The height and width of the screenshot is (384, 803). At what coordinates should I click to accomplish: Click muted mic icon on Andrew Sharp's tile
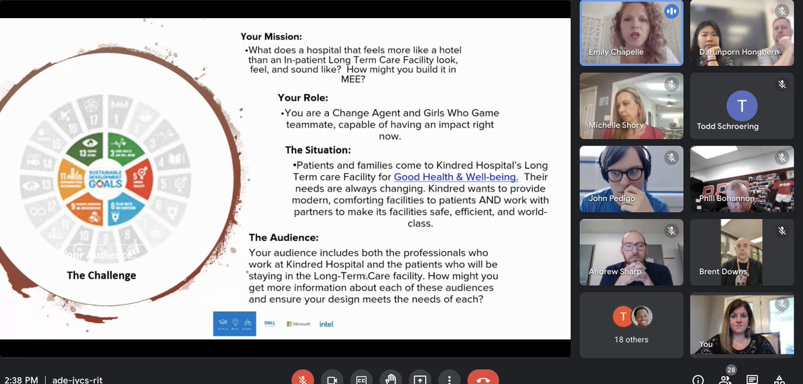pos(671,230)
